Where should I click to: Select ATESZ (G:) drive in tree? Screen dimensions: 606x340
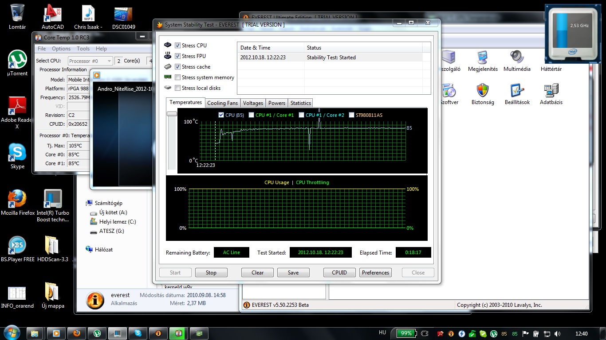pos(107,231)
